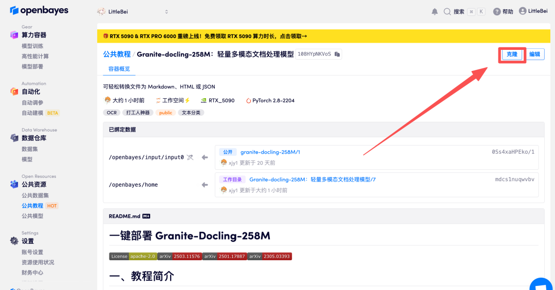Click the 自动化 automation icon
Screen dimensions: 555x290
click(14, 92)
